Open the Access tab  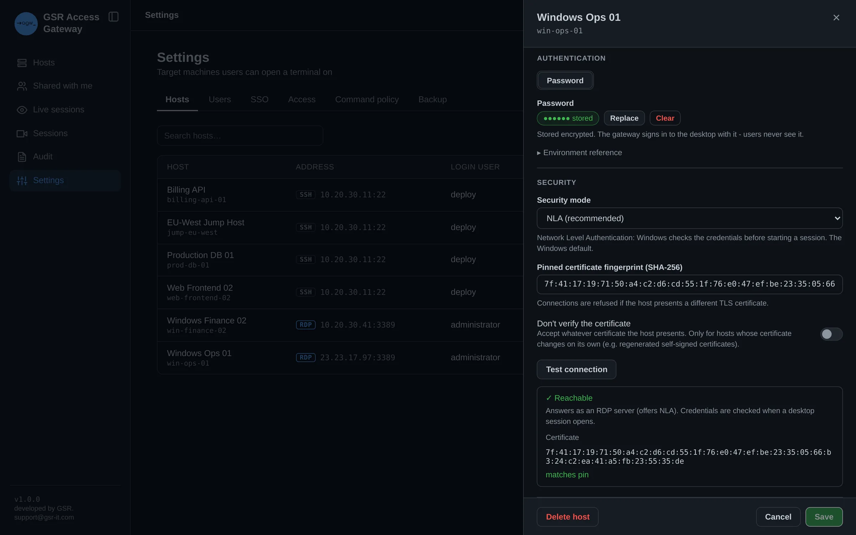(302, 100)
